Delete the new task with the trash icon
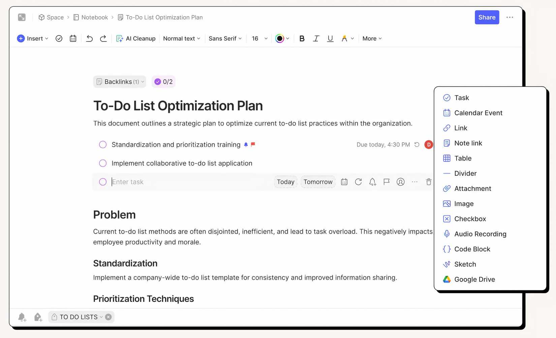The height and width of the screenshot is (338, 556). tap(428, 182)
